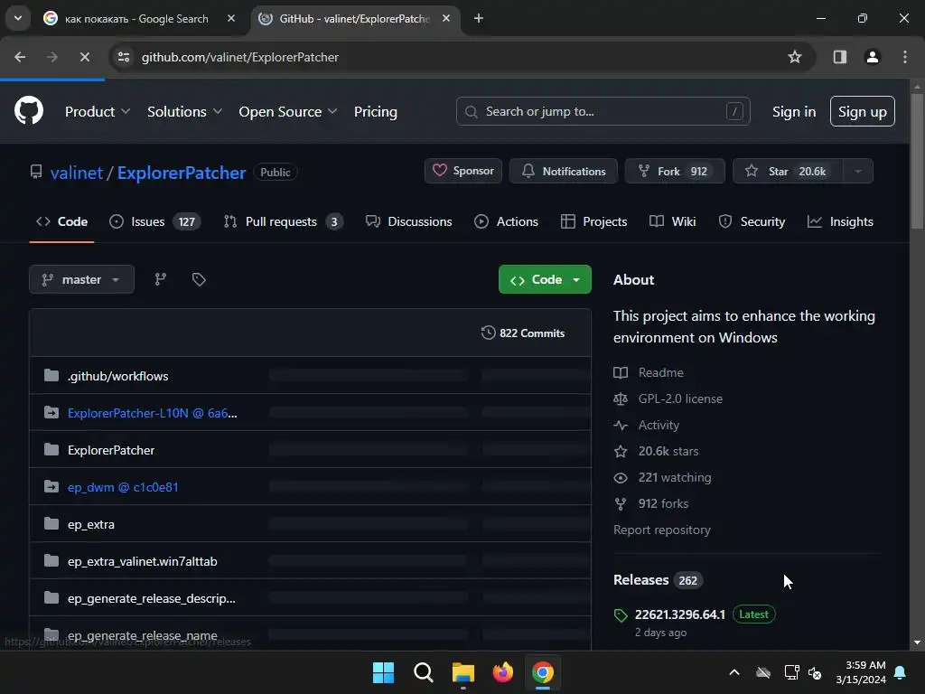This screenshot has width=925, height=694.
Task: View the GPL-2.0 license
Action: (668, 399)
